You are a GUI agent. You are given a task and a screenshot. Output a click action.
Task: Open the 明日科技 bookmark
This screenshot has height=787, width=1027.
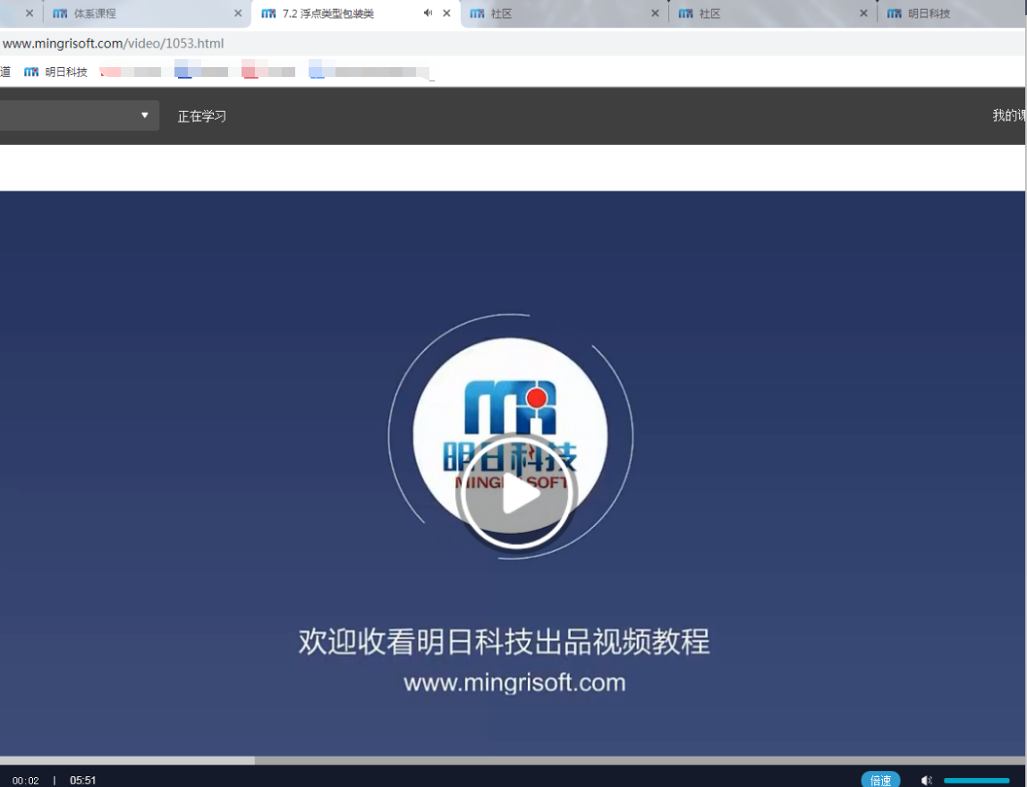pyautogui.click(x=55, y=72)
